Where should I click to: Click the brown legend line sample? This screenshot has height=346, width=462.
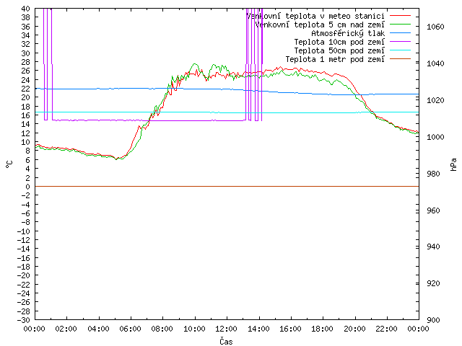(400, 59)
